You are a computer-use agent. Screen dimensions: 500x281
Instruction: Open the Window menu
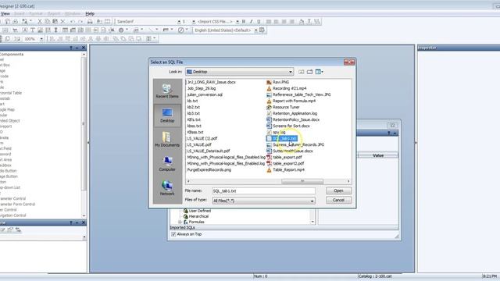point(73,14)
